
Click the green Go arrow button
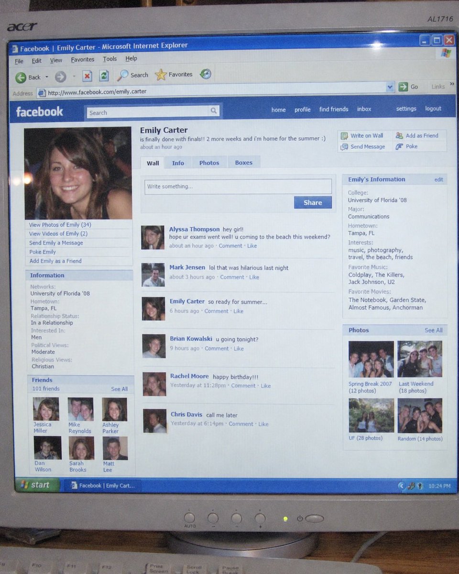403,87
